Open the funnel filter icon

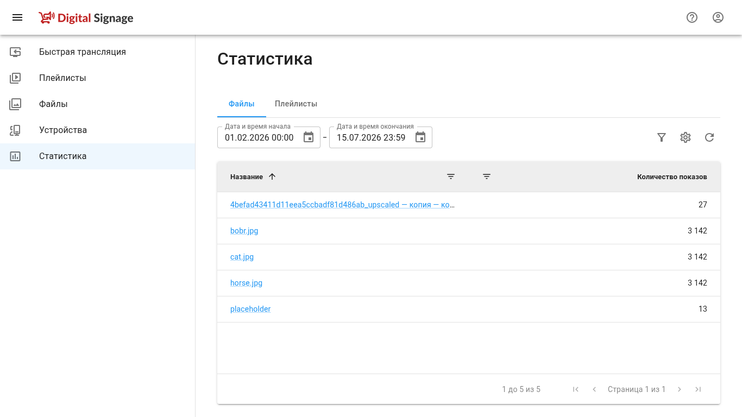pos(662,137)
